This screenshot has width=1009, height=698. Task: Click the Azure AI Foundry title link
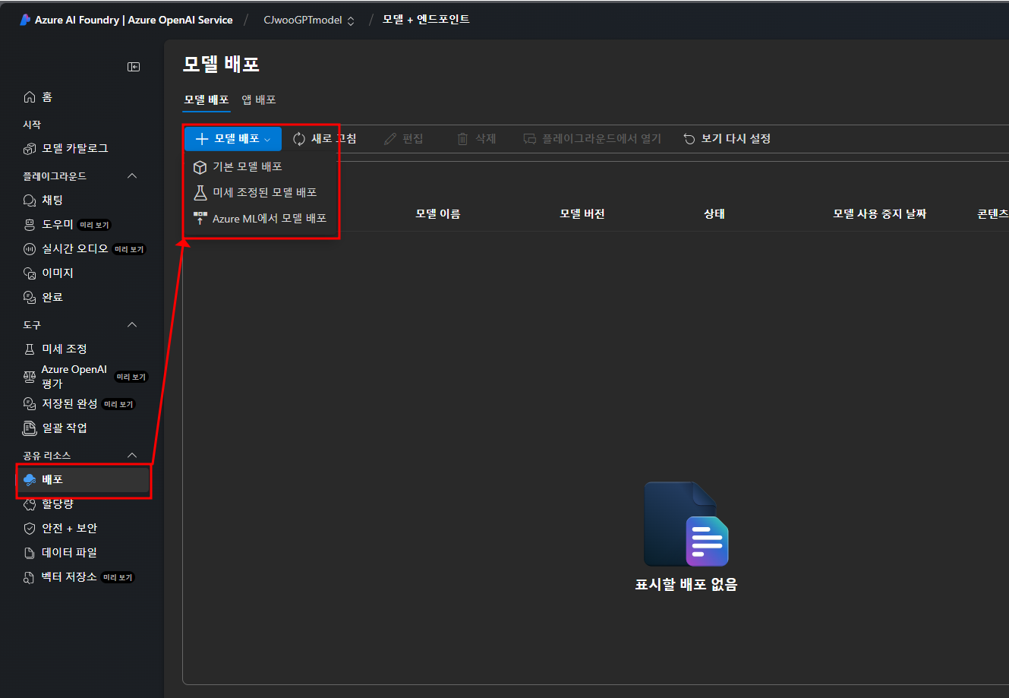click(x=134, y=20)
